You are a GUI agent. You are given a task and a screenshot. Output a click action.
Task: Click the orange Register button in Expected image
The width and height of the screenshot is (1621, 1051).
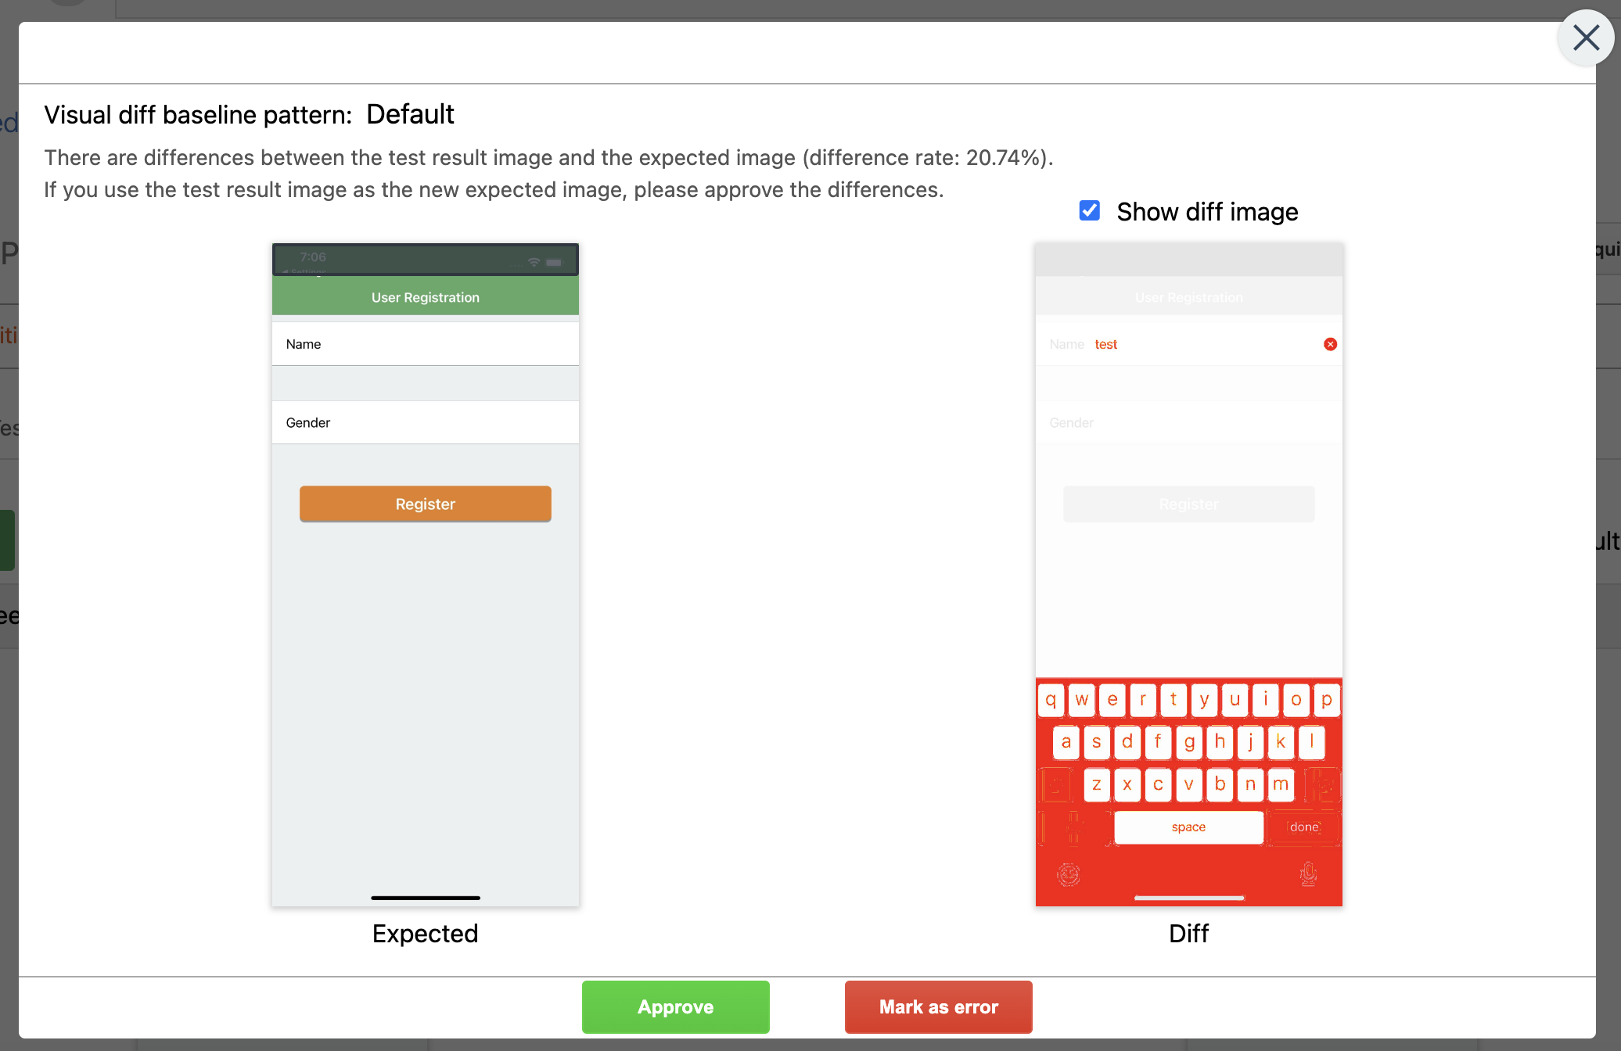point(425,504)
